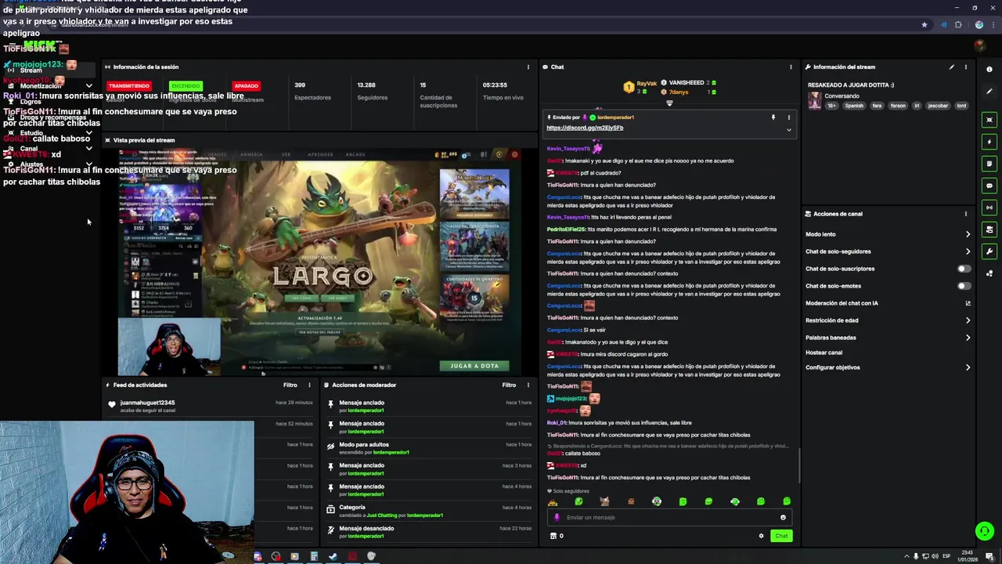Open Logros in left sidebar
The width and height of the screenshot is (1002, 564).
(x=31, y=102)
